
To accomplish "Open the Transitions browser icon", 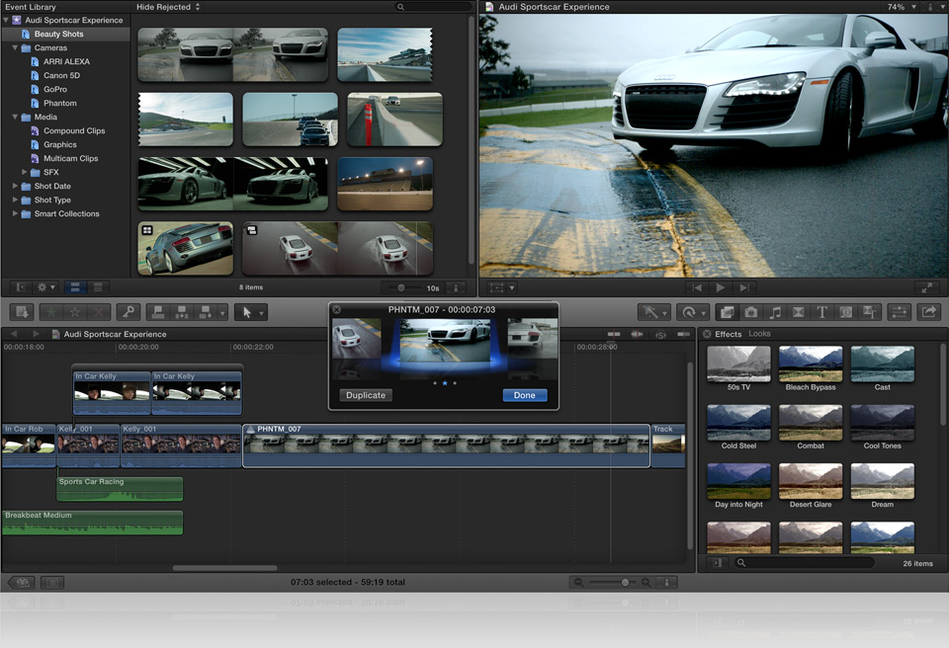I will 799,312.
